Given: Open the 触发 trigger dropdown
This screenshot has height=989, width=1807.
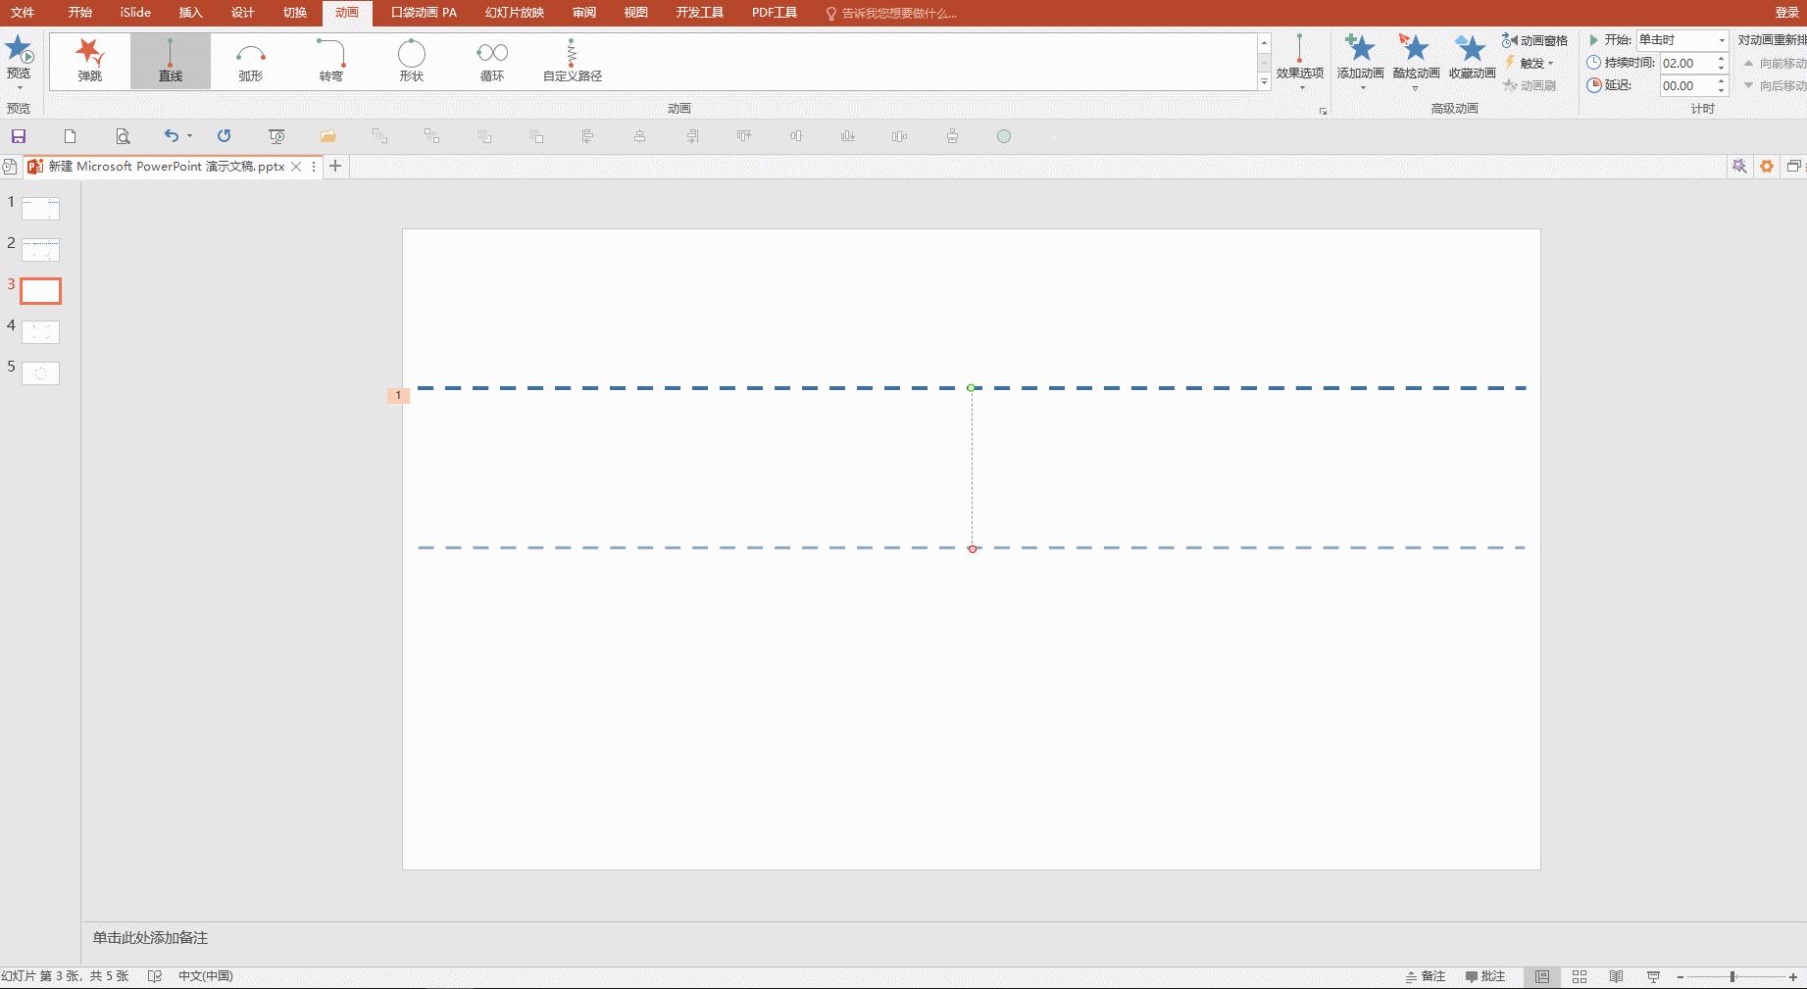Looking at the screenshot, I should [1530, 63].
